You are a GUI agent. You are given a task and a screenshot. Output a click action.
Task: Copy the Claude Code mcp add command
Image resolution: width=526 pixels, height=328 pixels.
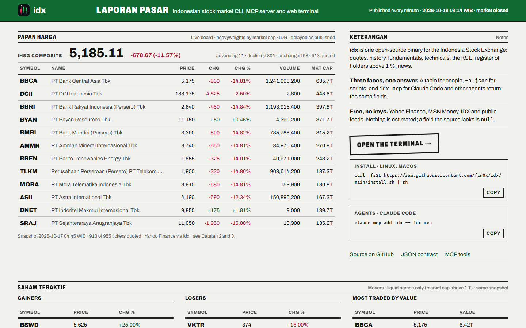[493, 233]
